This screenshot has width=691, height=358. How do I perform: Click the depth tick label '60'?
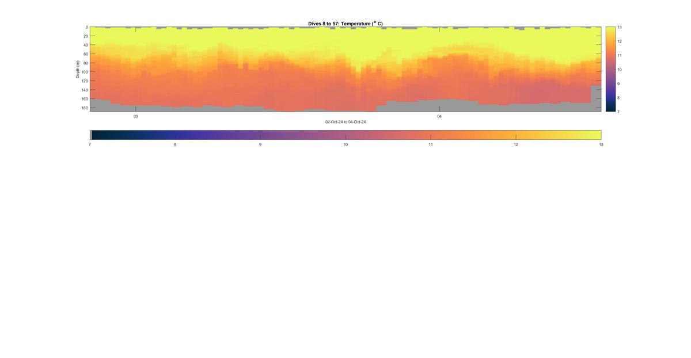click(x=85, y=54)
